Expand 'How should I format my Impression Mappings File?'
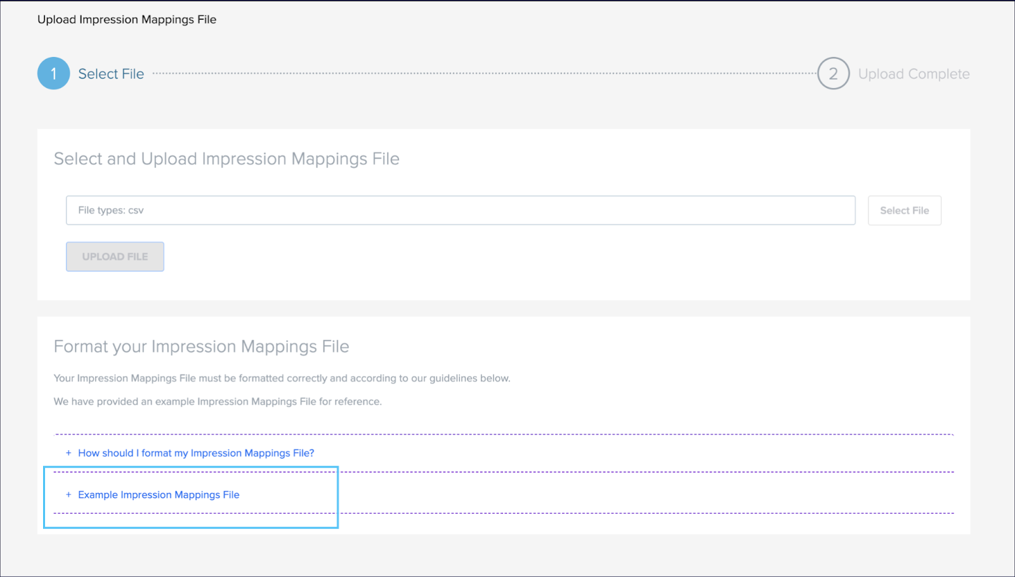Image resolution: width=1015 pixels, height=577 pixels. [x=196, y=453]
